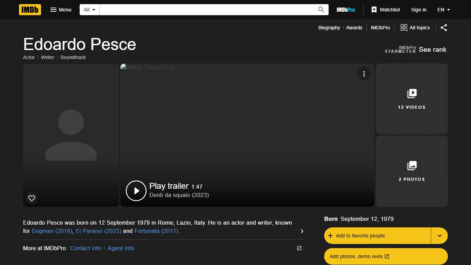
Task: Click the search magnifier icon
Action: 321,9
